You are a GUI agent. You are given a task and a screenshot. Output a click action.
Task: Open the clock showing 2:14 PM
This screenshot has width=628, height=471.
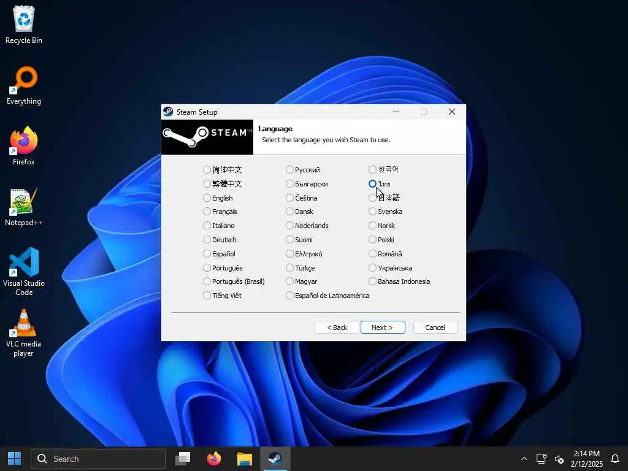pyautogui.click(x=586, y=459)
